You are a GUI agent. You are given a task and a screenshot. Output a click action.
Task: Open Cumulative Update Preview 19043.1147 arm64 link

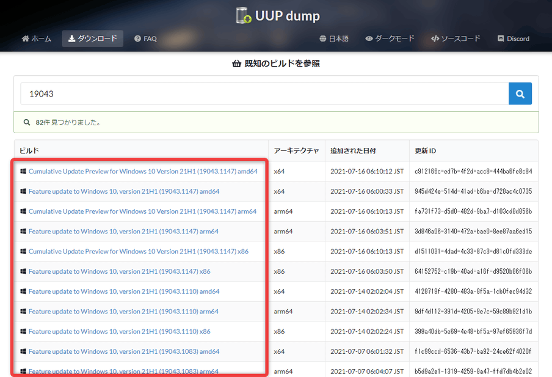[142, 211]
